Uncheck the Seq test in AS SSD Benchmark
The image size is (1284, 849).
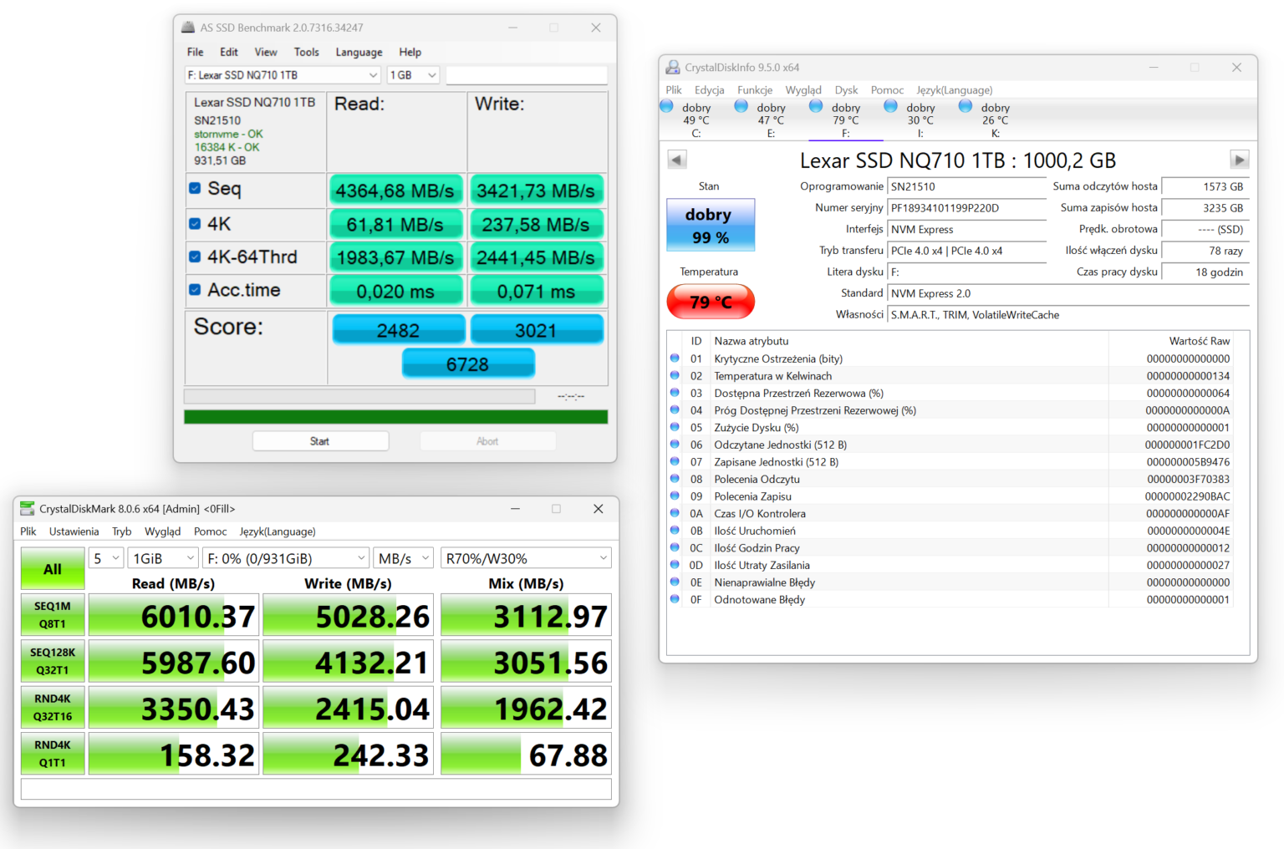(195, 187)
